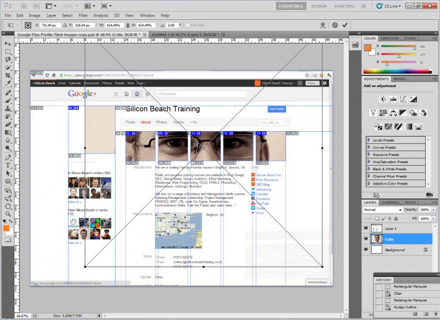Open the layer Opacity slider arrow

pyautogui.click(x=433, y=210)
